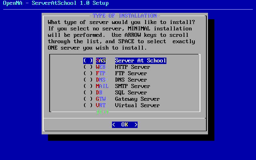Click the WEB tag label

(x=101, y=67)
